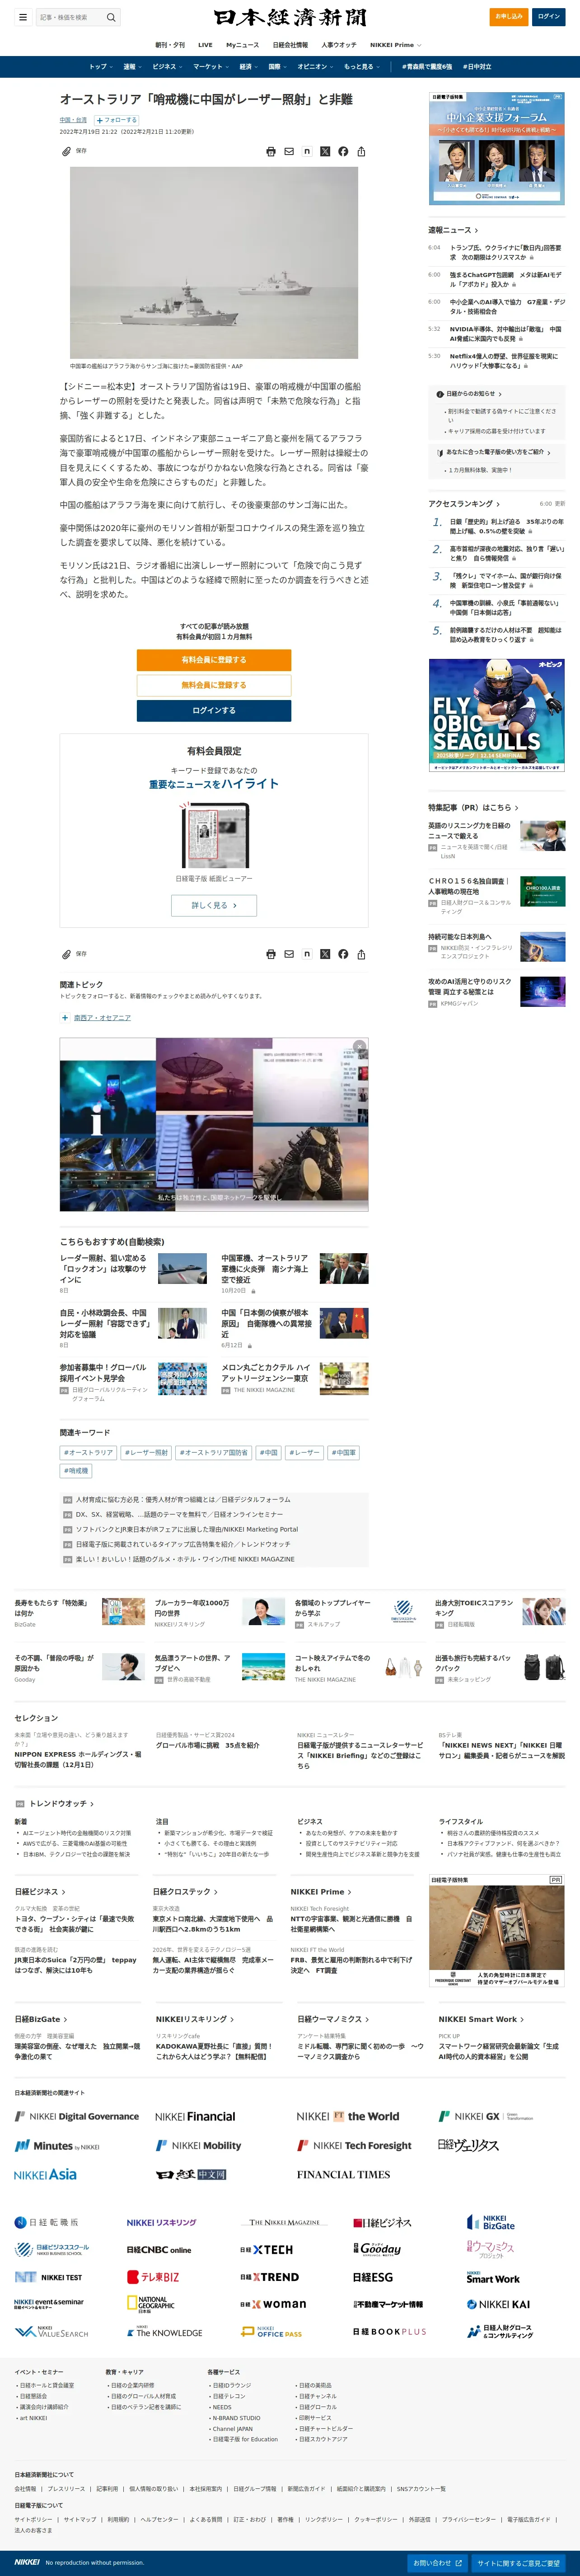Click the email share icon under the headline
The image size is (580, 2576).
[x=289, y=152]
